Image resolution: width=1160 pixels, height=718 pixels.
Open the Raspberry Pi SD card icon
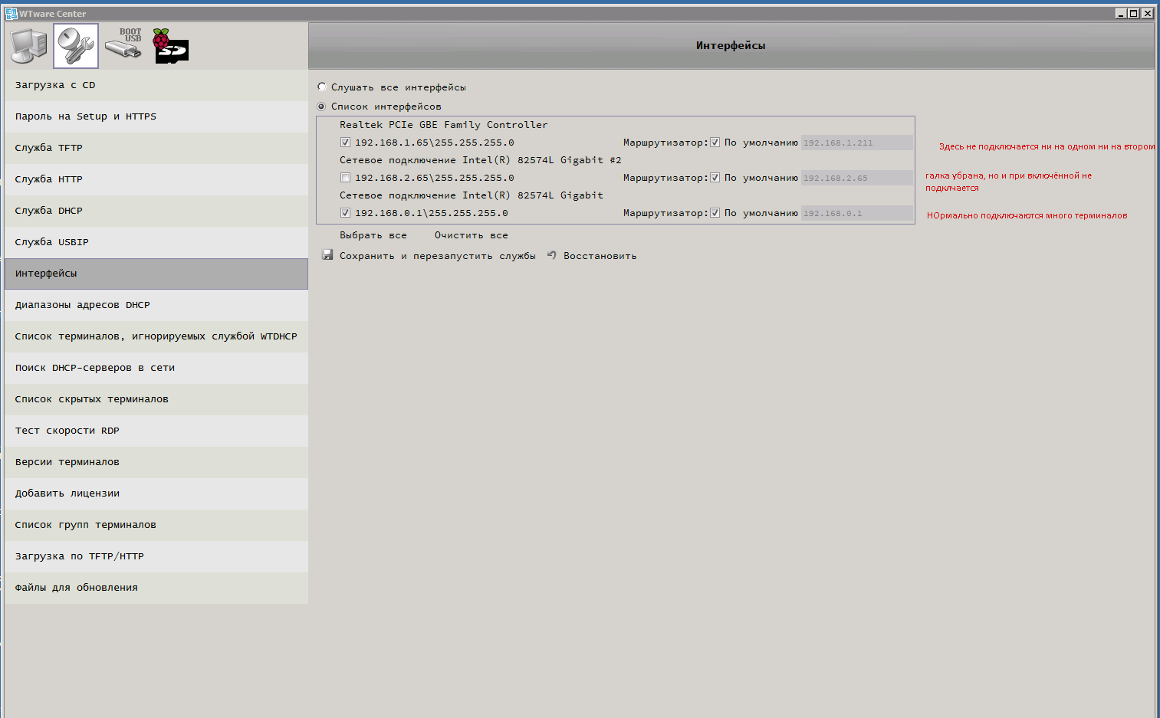tap(170, 46)
